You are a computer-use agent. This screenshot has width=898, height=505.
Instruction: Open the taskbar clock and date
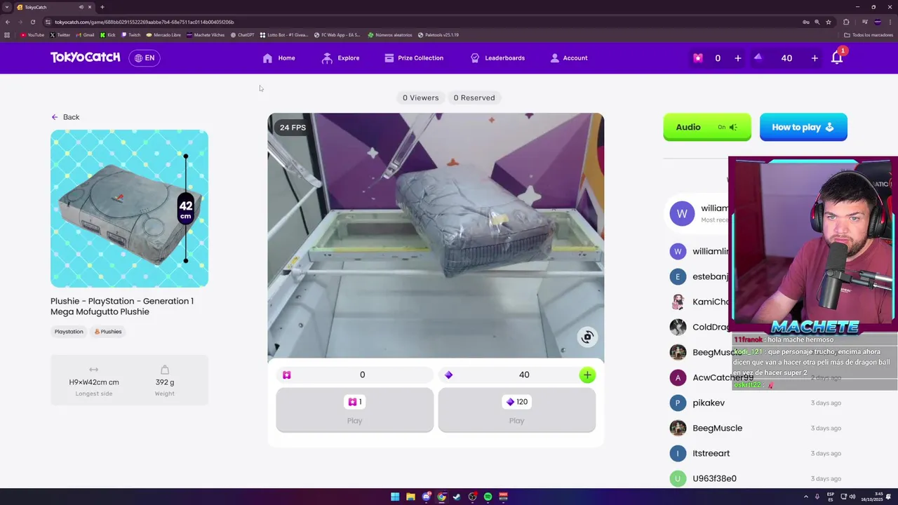871,497
